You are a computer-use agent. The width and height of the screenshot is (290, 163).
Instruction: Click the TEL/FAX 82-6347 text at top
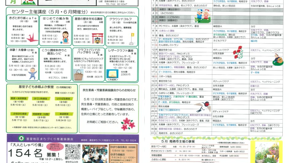(x=116, y=4)
